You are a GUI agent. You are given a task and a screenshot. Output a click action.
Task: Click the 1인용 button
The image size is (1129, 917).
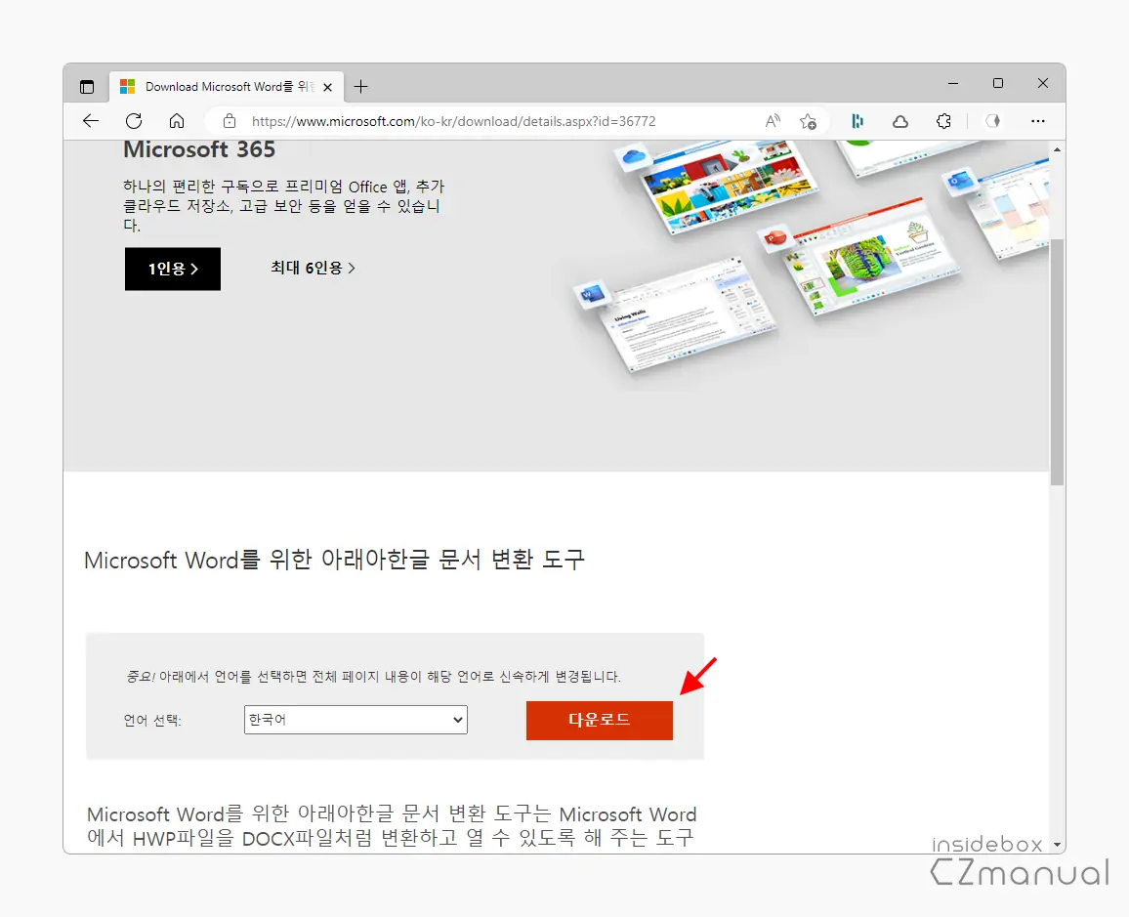coord(173,270)
